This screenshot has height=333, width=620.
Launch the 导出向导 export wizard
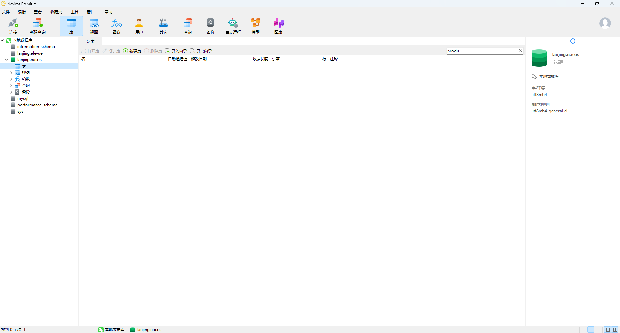click(x=201, y=51)
